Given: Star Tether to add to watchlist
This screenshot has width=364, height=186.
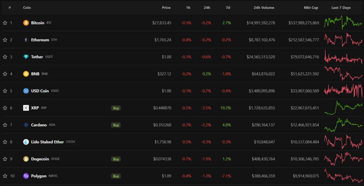Looking at the screenshot, I should 5,57.
